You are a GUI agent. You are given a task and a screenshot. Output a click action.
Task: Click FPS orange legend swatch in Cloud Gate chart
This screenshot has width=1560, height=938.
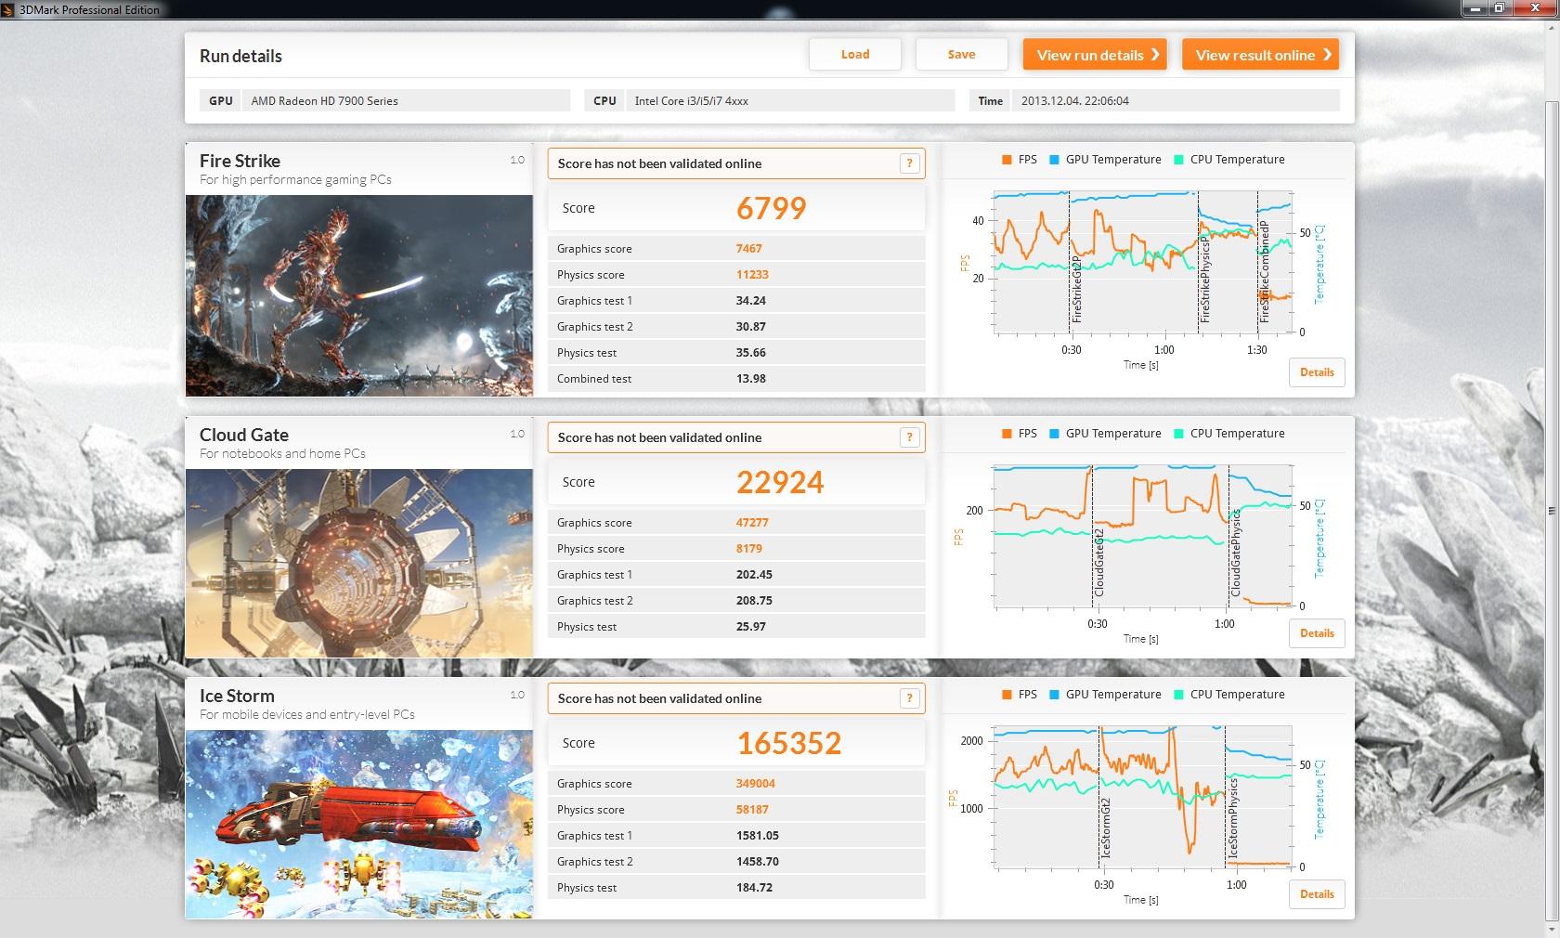[1007, 434]
